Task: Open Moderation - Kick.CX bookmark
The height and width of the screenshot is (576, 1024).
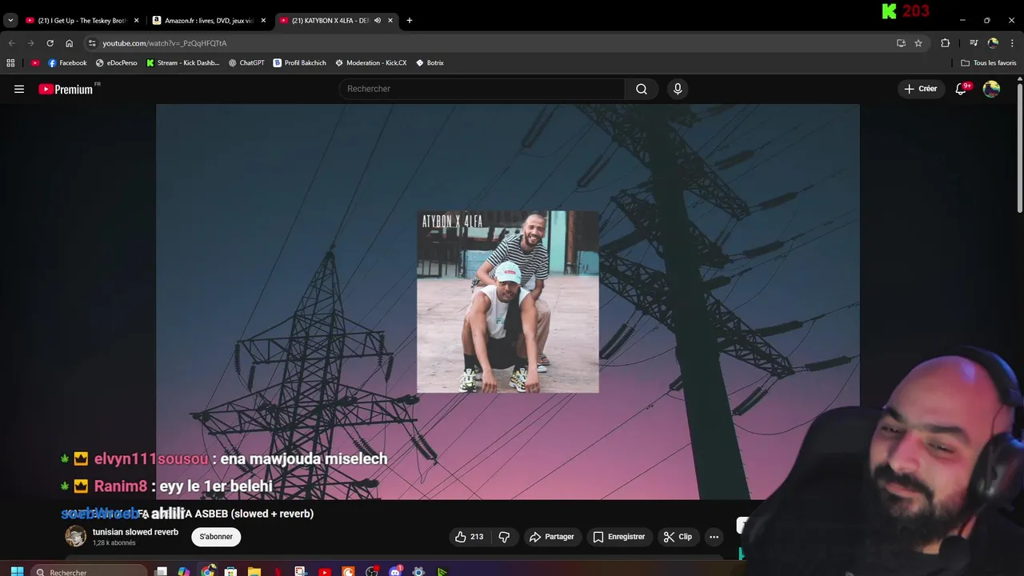Action: click(371, 62)
